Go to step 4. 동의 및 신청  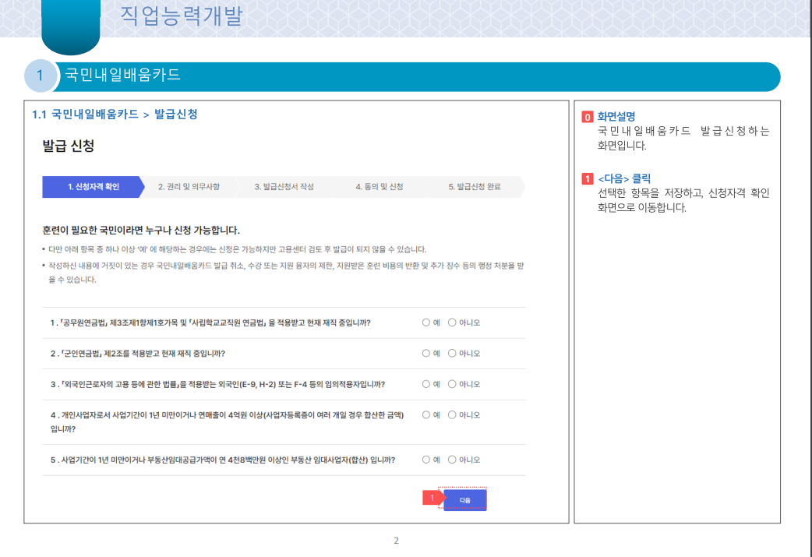pos(379,187)
